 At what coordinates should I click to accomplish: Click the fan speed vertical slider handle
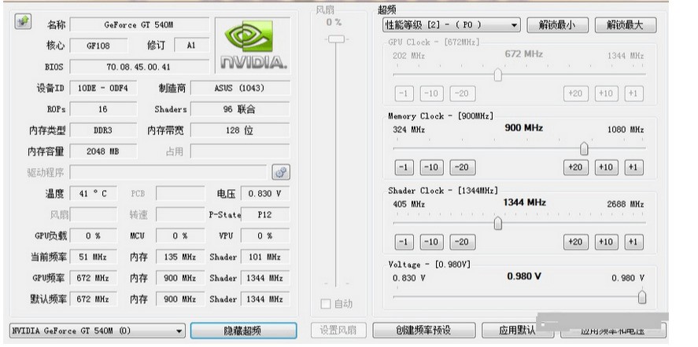(x=336, y=39)
